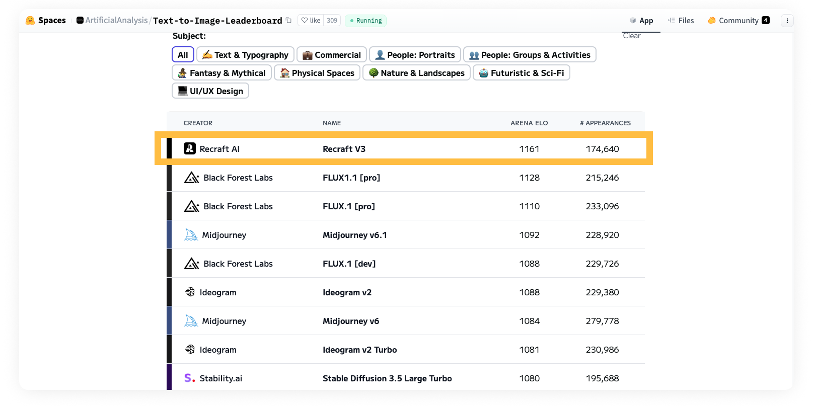Filter by People: Groups & Activities
The image size is (813, 406).
pyautogui.click(x=530, y=55)
